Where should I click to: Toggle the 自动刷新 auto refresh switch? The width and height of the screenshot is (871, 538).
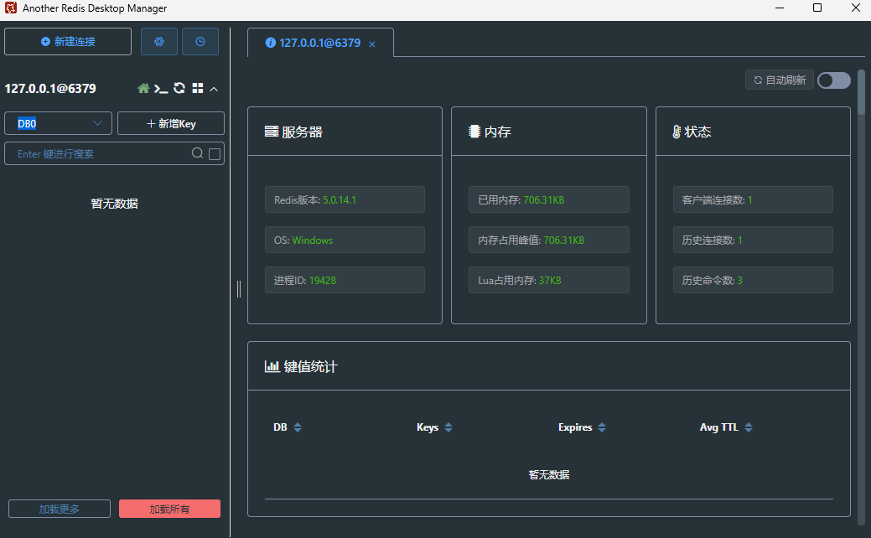(834, 80)
